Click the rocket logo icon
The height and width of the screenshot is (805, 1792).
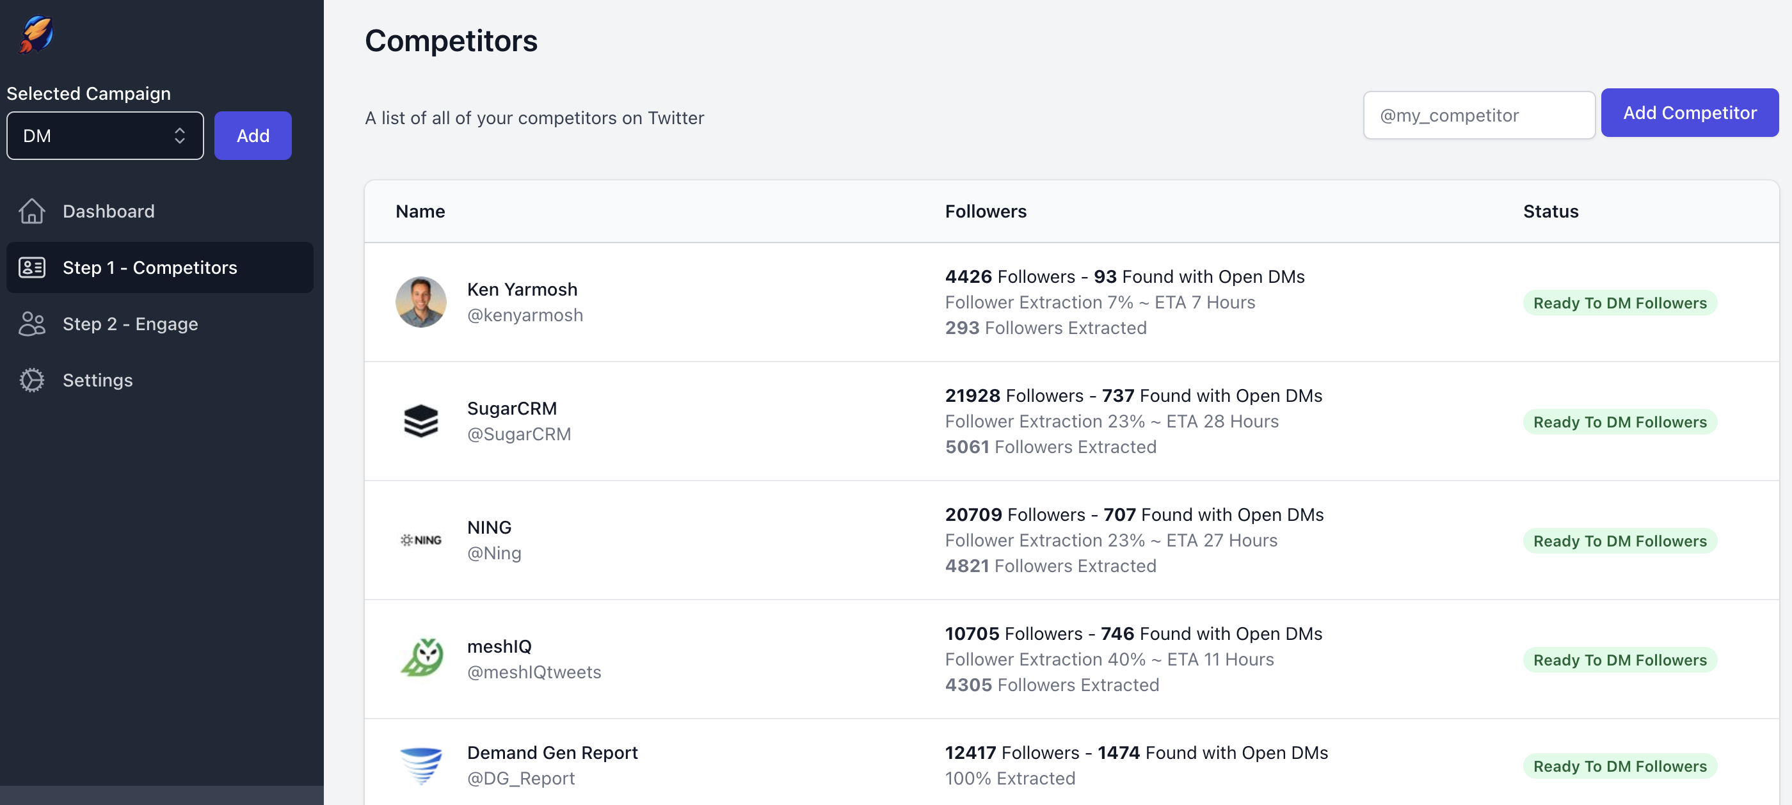click(x=36, y=34)
